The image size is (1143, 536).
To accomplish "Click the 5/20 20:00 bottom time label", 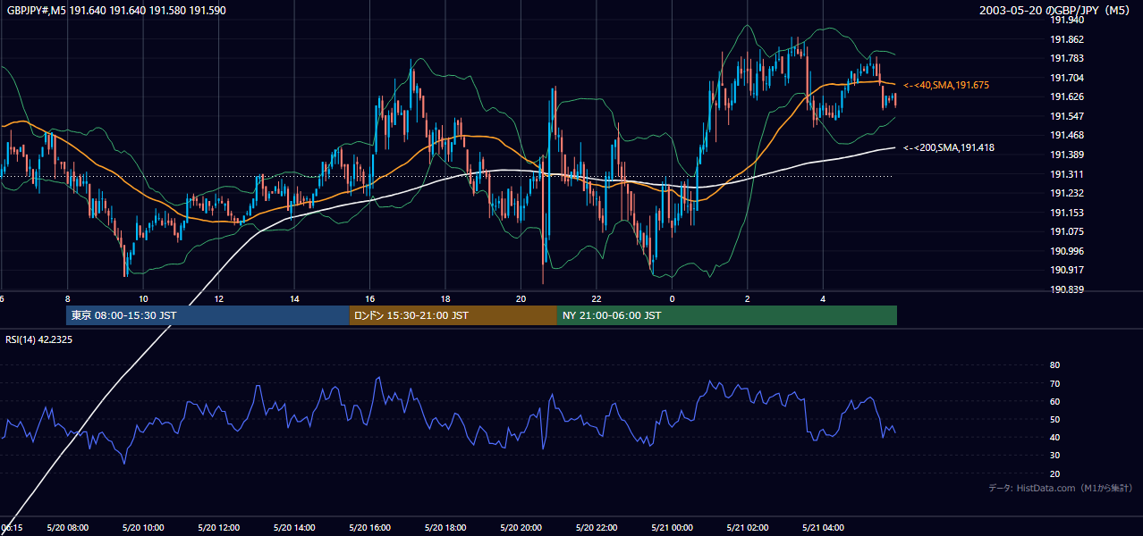I will pyautogui.click(x=521, y=528).
